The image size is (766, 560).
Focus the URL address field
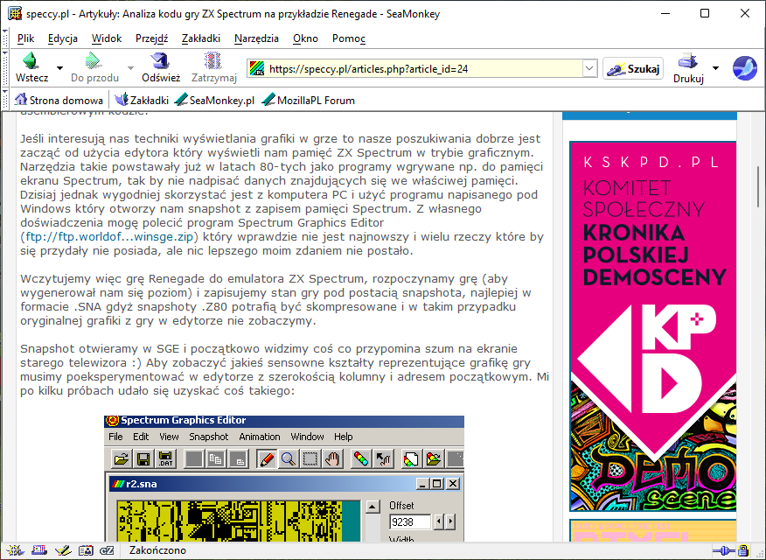click(x=423, y=68)
